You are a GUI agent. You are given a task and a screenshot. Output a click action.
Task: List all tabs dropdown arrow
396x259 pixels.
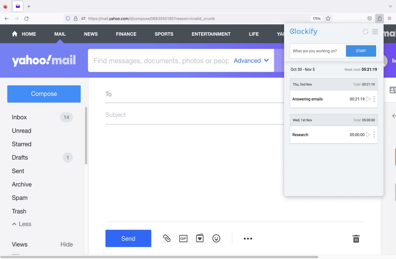391,6
